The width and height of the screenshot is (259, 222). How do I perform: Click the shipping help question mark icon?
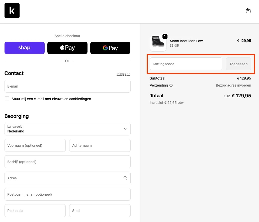[x=171, y=85]
